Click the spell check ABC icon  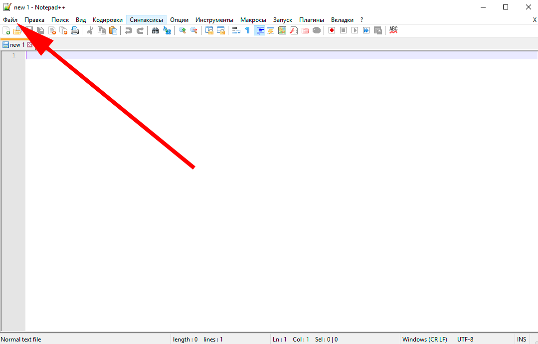coord(393,30)
